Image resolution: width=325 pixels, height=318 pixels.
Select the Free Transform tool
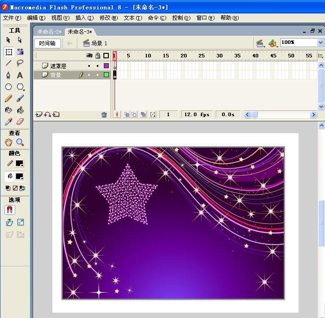point(9,52)
